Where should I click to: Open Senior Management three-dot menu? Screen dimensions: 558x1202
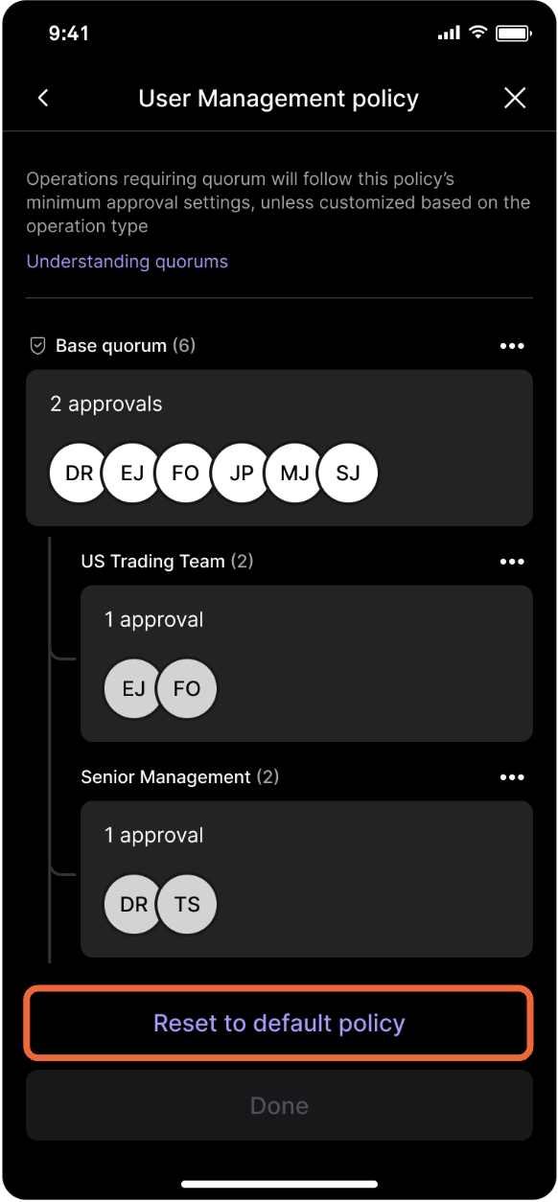(512, 777)
